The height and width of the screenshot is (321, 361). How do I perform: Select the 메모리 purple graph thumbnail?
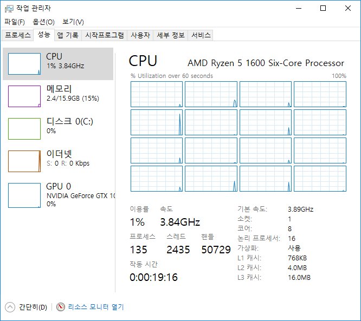pyautogui.click(x=24, y=96)
